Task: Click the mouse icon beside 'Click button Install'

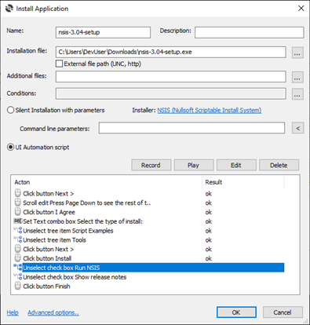Action: tap(17, 258)
